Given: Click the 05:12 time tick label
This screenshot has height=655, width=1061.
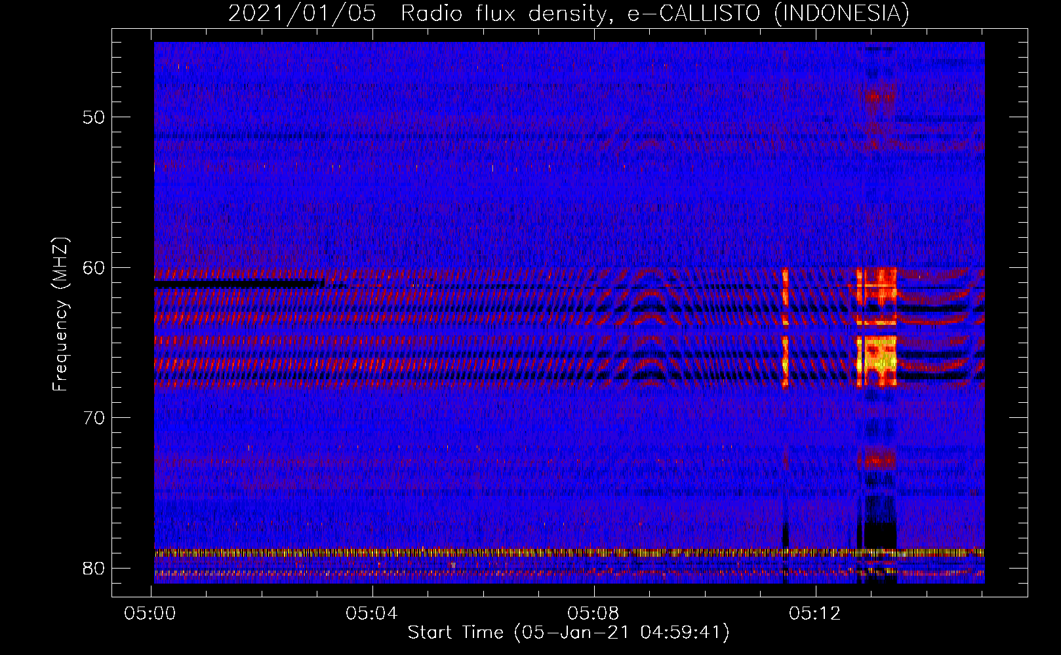Looking at the screenshot, I should click(x=815, y=614).
